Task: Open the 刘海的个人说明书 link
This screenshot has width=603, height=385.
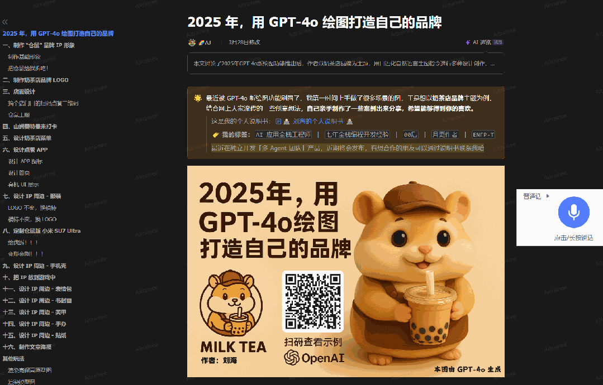Action: click(x=317, y=121)
